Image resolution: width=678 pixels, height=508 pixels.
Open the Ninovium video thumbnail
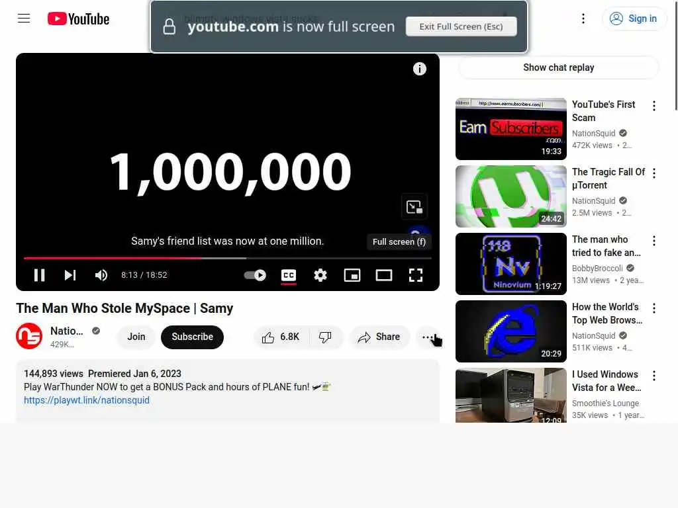click(510, 263)
